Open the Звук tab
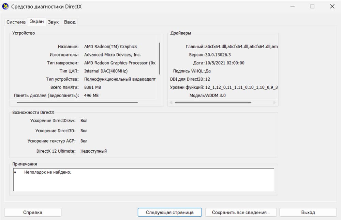 (x=53, y=21)
